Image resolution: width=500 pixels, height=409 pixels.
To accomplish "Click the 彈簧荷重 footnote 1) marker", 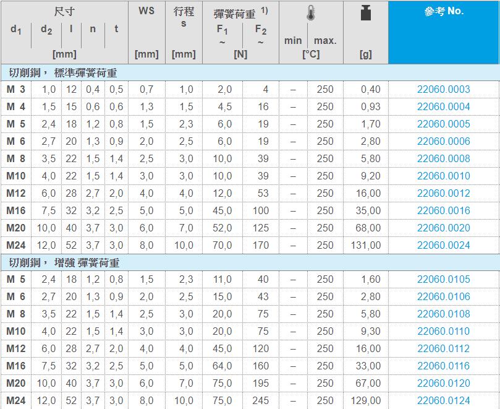I will (264, 11).
